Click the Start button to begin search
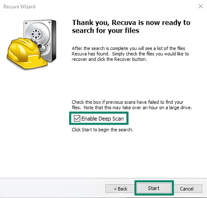The width and height of the screenshot is (207, 198). tap(154, 188)
